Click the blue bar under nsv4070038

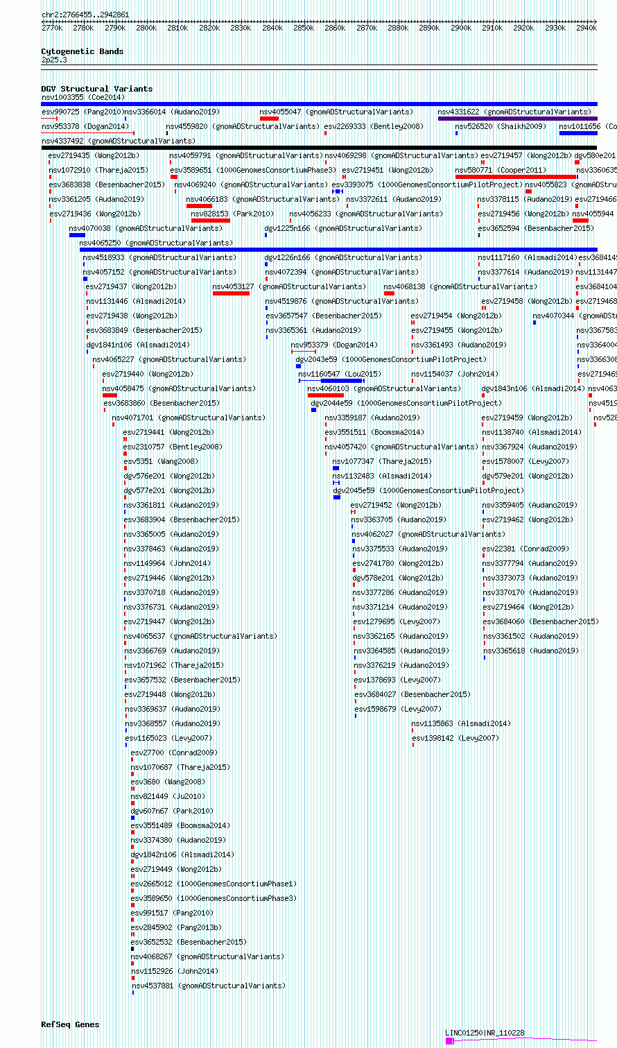point(77,235)
